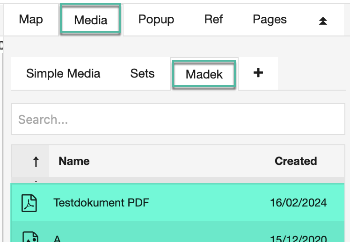
Task: Collapse the panel with the double-arrow icon
Action: 323,21
